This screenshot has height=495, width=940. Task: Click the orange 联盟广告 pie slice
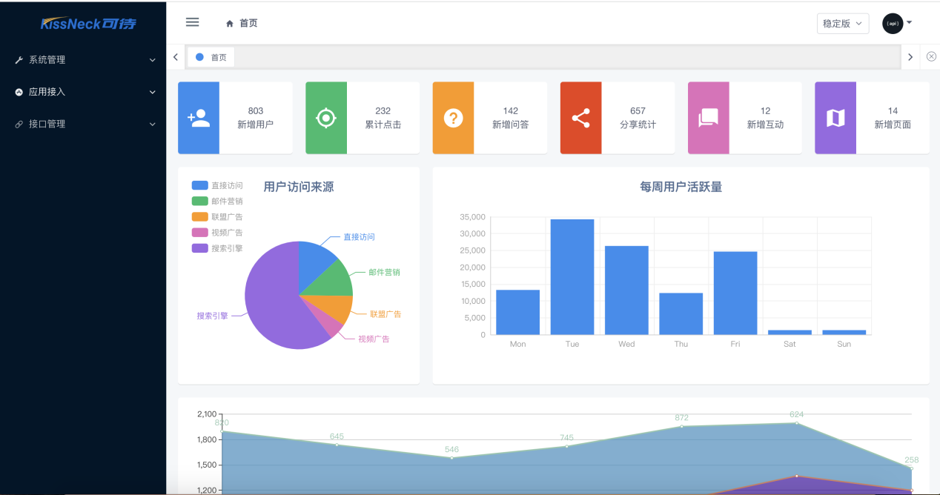[334, 306]
